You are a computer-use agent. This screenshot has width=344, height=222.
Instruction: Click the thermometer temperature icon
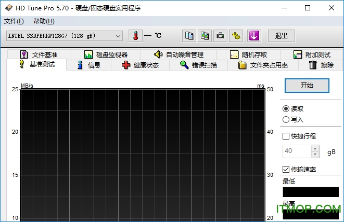[x=135, y=36]
